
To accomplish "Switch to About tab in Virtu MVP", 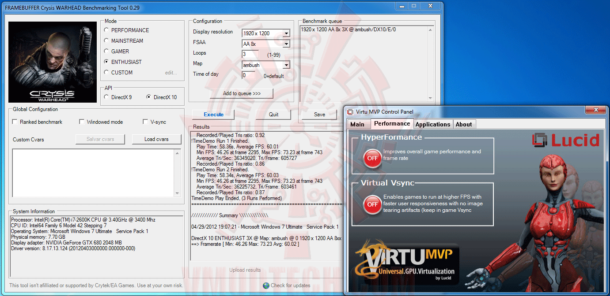I will (x=464, y=124).
